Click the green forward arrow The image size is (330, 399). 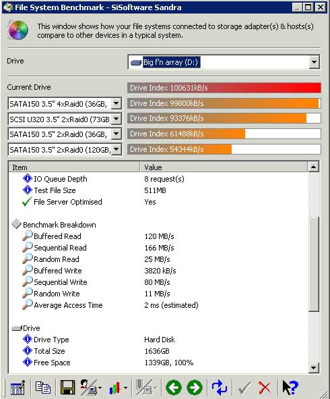195,388
